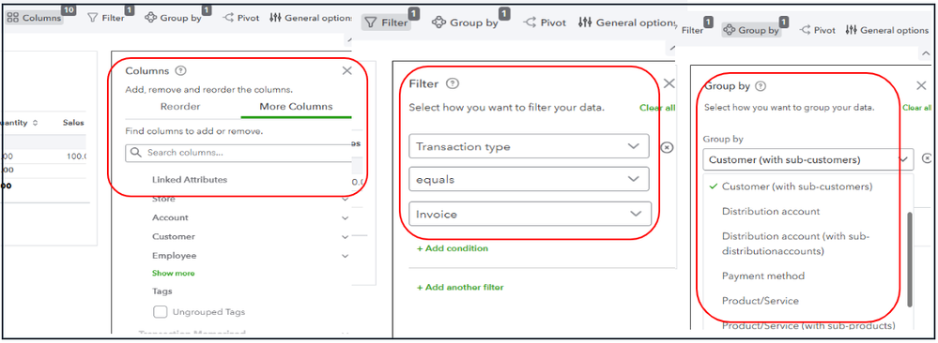Expand the Employee column group
The width and height of the screenshot is (938, 343).
pyautogui.click(x=346, y=256)
